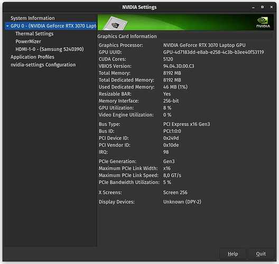Click the 'Graphics Card Information' heading
The image size is (279, 264).
(127, 36)
